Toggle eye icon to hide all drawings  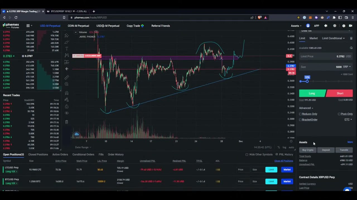pyautogui.click(x=67, y=113)
